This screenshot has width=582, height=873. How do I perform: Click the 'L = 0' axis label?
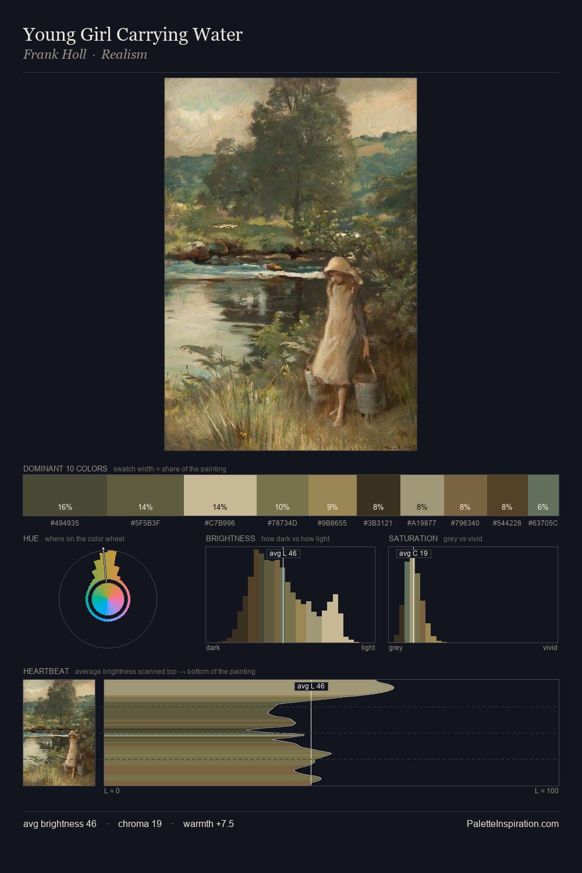coord(112,791)
